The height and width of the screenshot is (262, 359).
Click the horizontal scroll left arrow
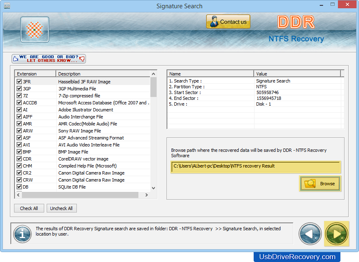coord(18,195)
